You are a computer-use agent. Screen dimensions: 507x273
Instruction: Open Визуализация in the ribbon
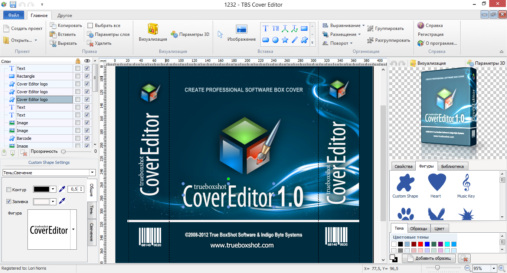coord(153,33)
